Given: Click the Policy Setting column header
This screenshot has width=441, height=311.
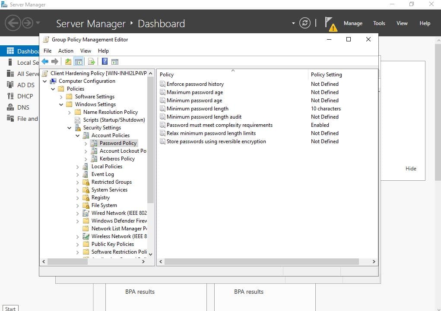Looking at the screenshot, I should [x=326, y=75].
